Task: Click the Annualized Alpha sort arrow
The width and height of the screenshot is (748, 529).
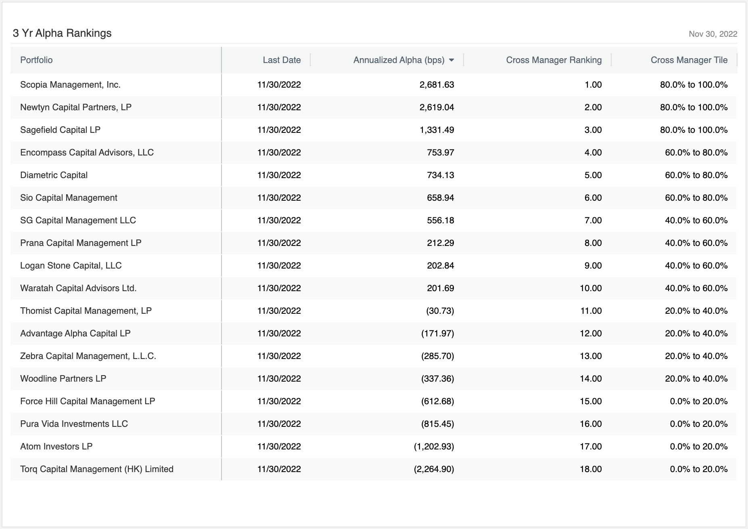Action: coord(452,60)
